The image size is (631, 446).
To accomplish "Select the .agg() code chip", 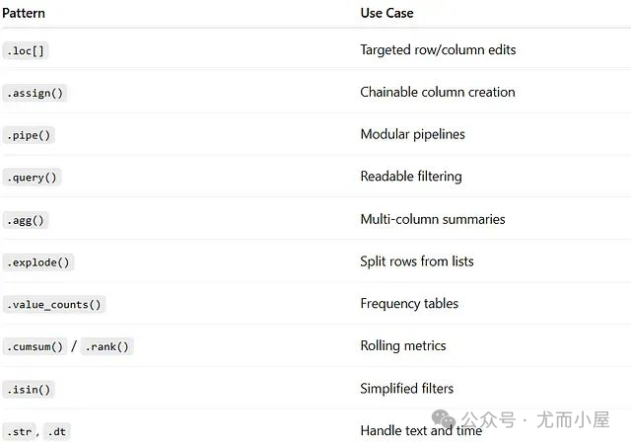I will point(26,220).
